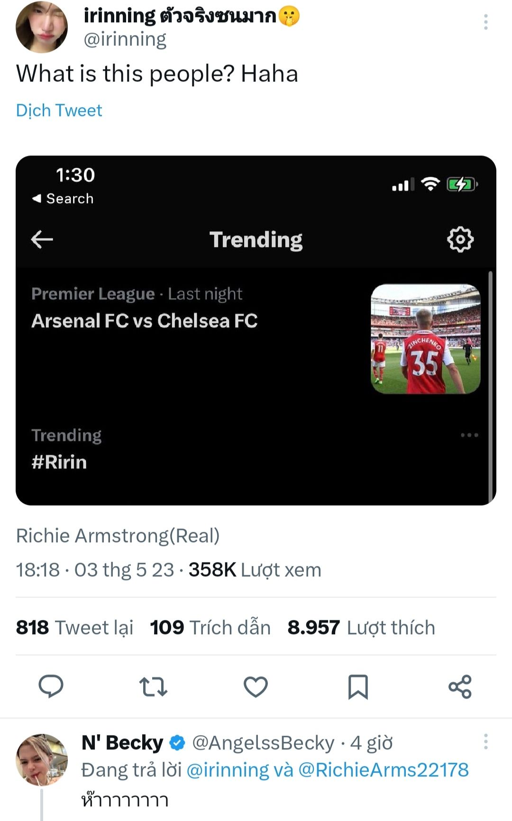The width and height of the screenshot is (512, 821).
Task: View the 109 Trích dẫn quotes
Action: 210,628
